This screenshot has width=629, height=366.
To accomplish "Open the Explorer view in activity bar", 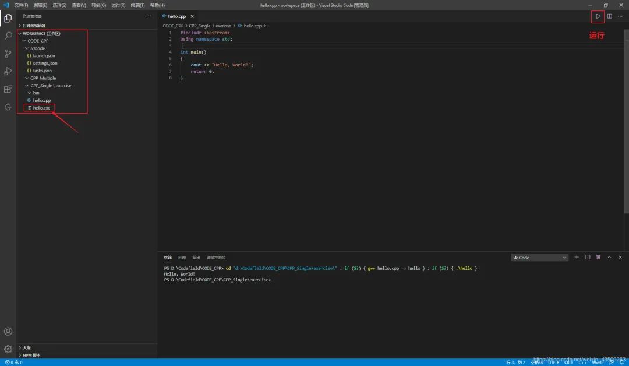I will pos(8,18).
